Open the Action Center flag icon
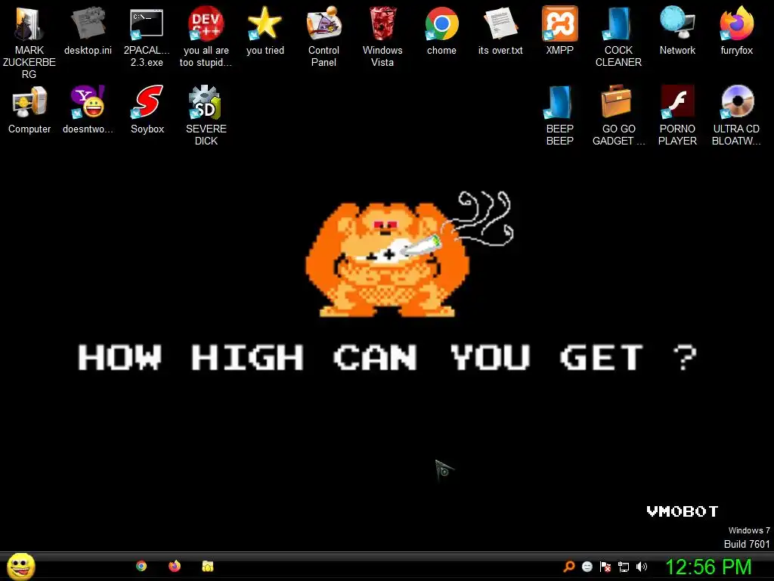 pos(605,567)
